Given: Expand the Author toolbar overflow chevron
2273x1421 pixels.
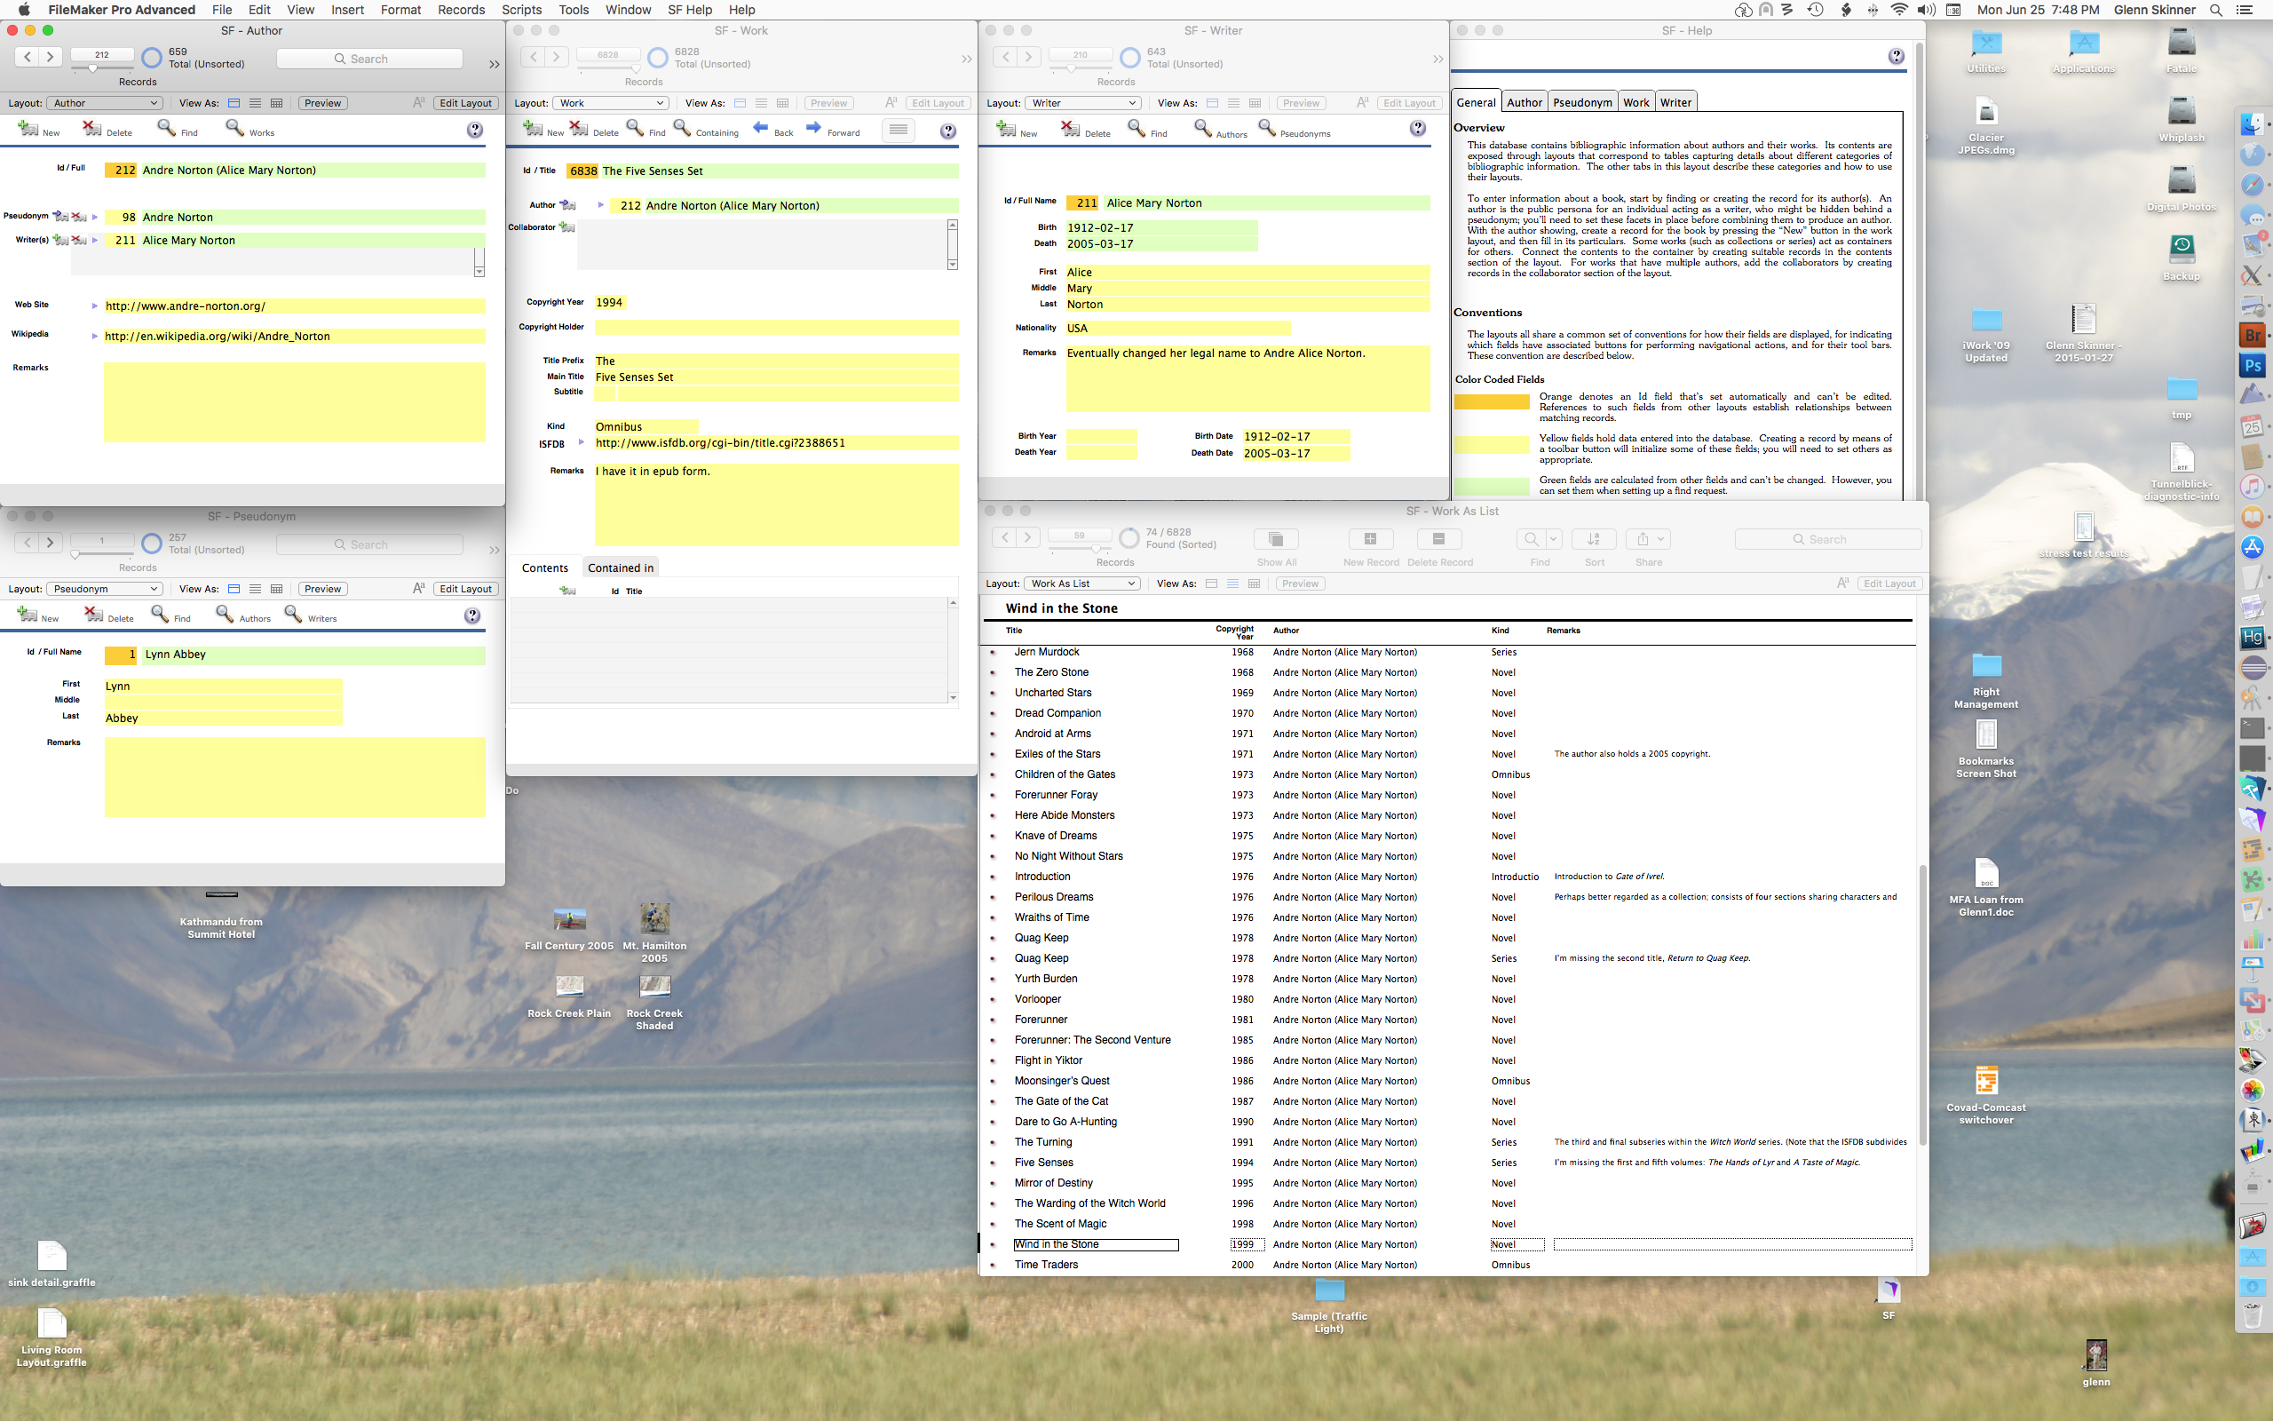Looking at the screenshot, I should tap(494, 64).
